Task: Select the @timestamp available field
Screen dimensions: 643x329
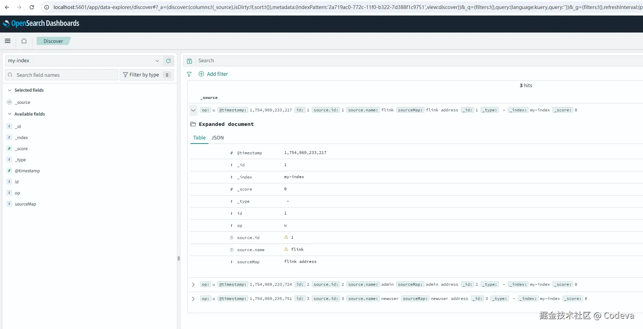Action: tap(27, 171)
